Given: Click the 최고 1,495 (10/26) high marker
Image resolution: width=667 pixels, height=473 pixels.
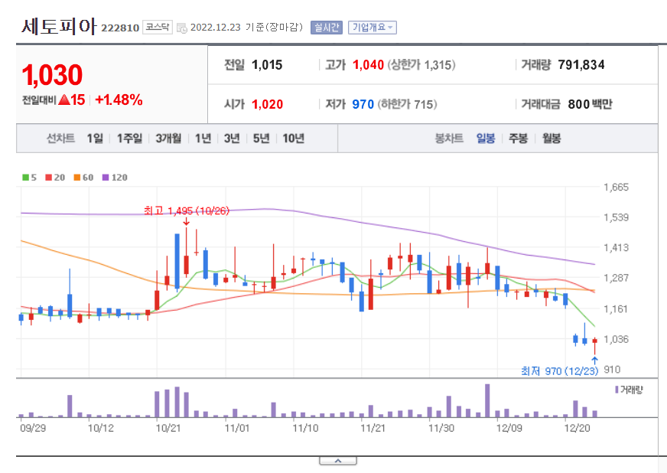Looking at the screenshot, I should [x=187, y=210].
